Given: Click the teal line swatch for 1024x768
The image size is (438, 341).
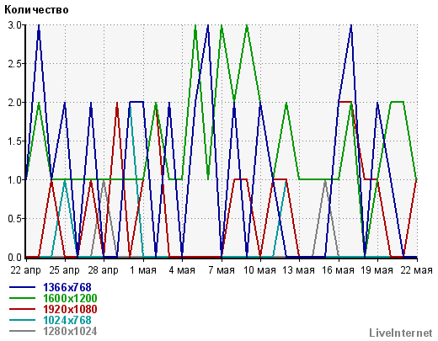Looking at the screenshot, I should point(22,320).
